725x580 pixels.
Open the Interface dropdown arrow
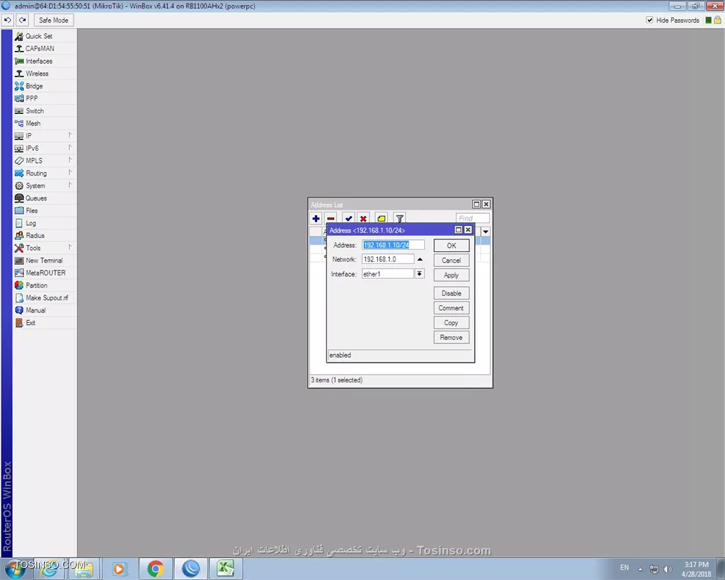[x=419, y=274]
